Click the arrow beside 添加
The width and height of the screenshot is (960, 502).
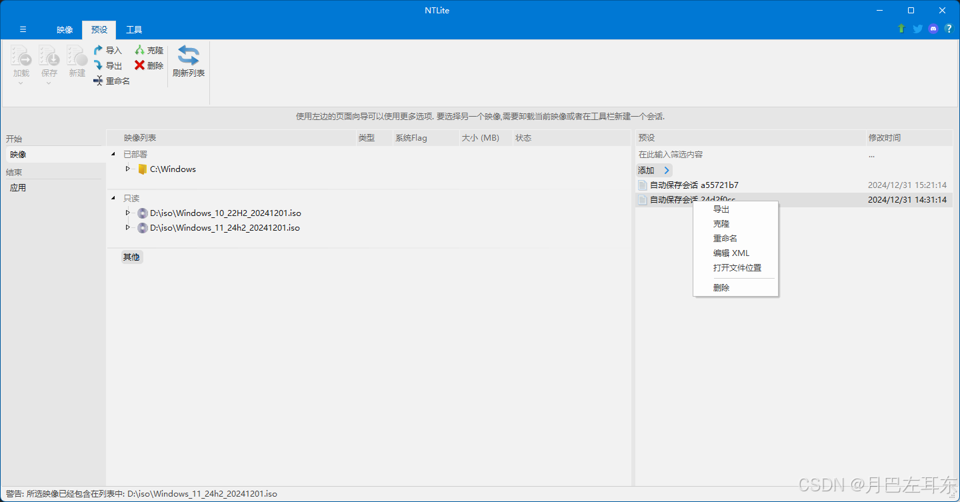[667, 171]
